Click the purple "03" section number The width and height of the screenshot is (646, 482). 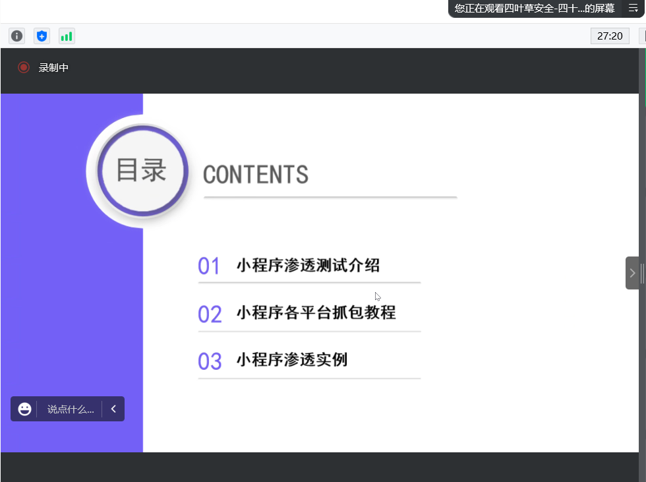210,361
